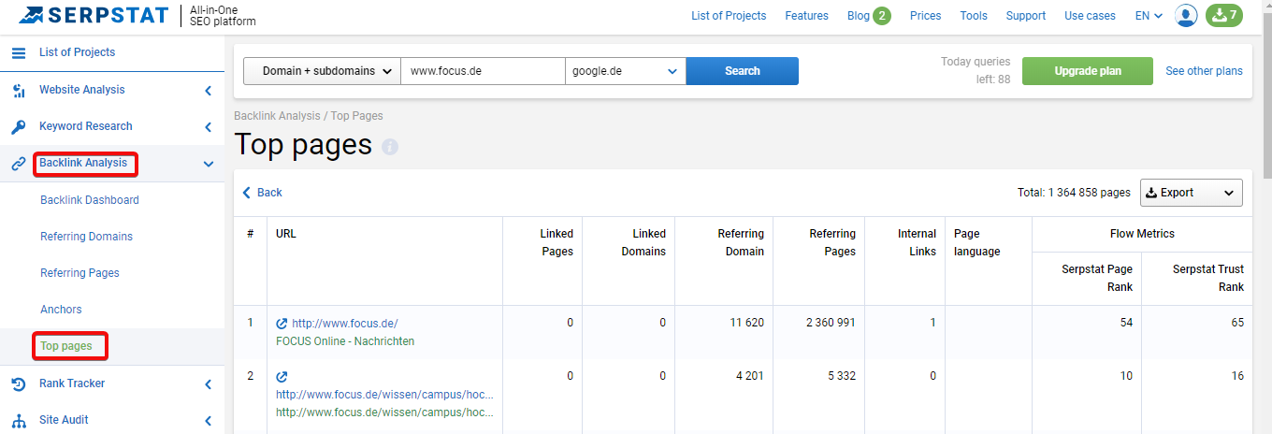Open the google.de search engine dropdown

(x=626, y=71)
